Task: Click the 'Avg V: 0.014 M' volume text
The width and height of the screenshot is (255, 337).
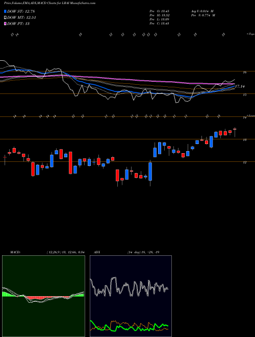Action: (202, 11)
